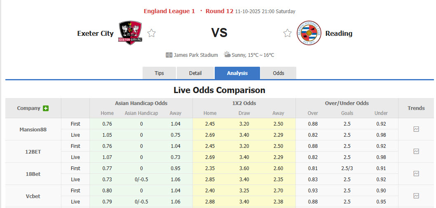Click the James Park Stadium pitch icon

point(169,55)
